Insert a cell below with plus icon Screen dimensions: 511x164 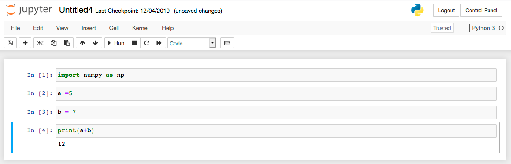(25, 43)
